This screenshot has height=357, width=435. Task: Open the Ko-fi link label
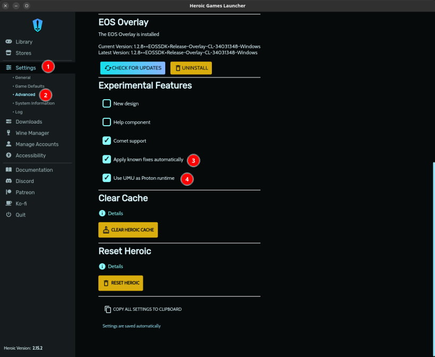pos(21,204)
